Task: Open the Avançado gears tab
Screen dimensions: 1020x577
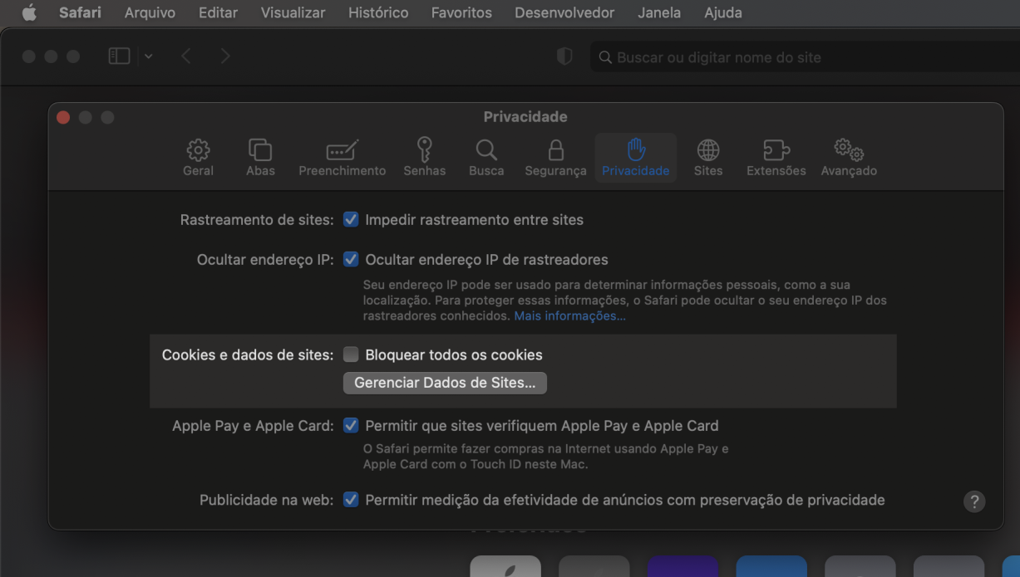Action: click(849, 158)
